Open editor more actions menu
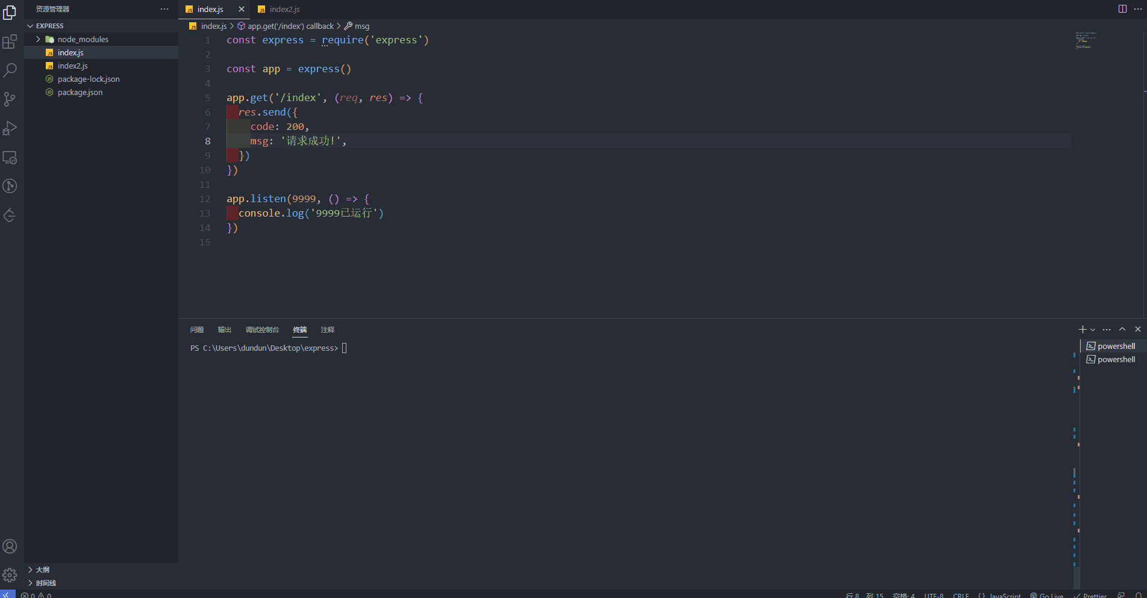Screen dimensions: 1147x598 1137,9
